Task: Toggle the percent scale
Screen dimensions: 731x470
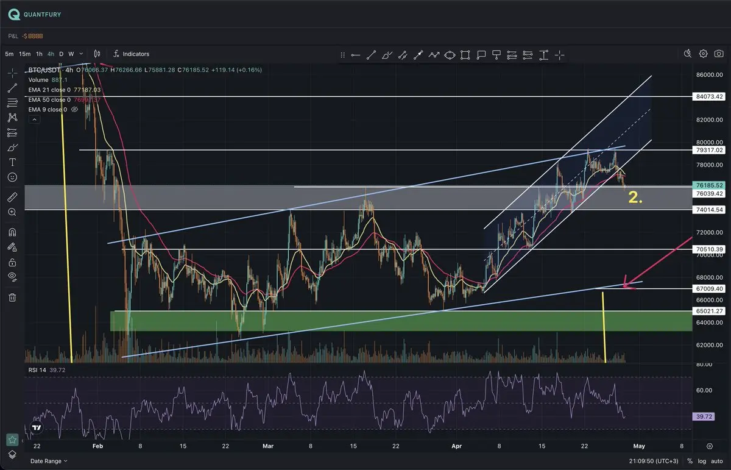Action: coord(690,461)
